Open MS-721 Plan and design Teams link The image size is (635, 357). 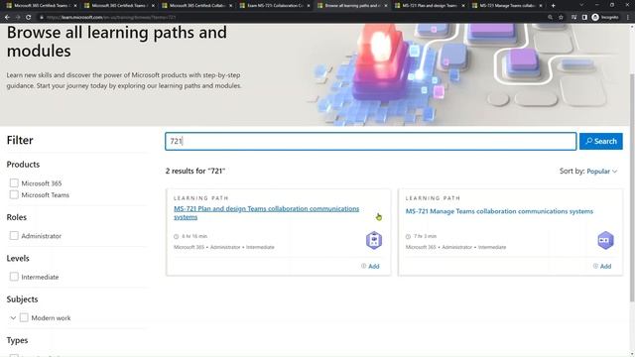(x=267, y=213)
